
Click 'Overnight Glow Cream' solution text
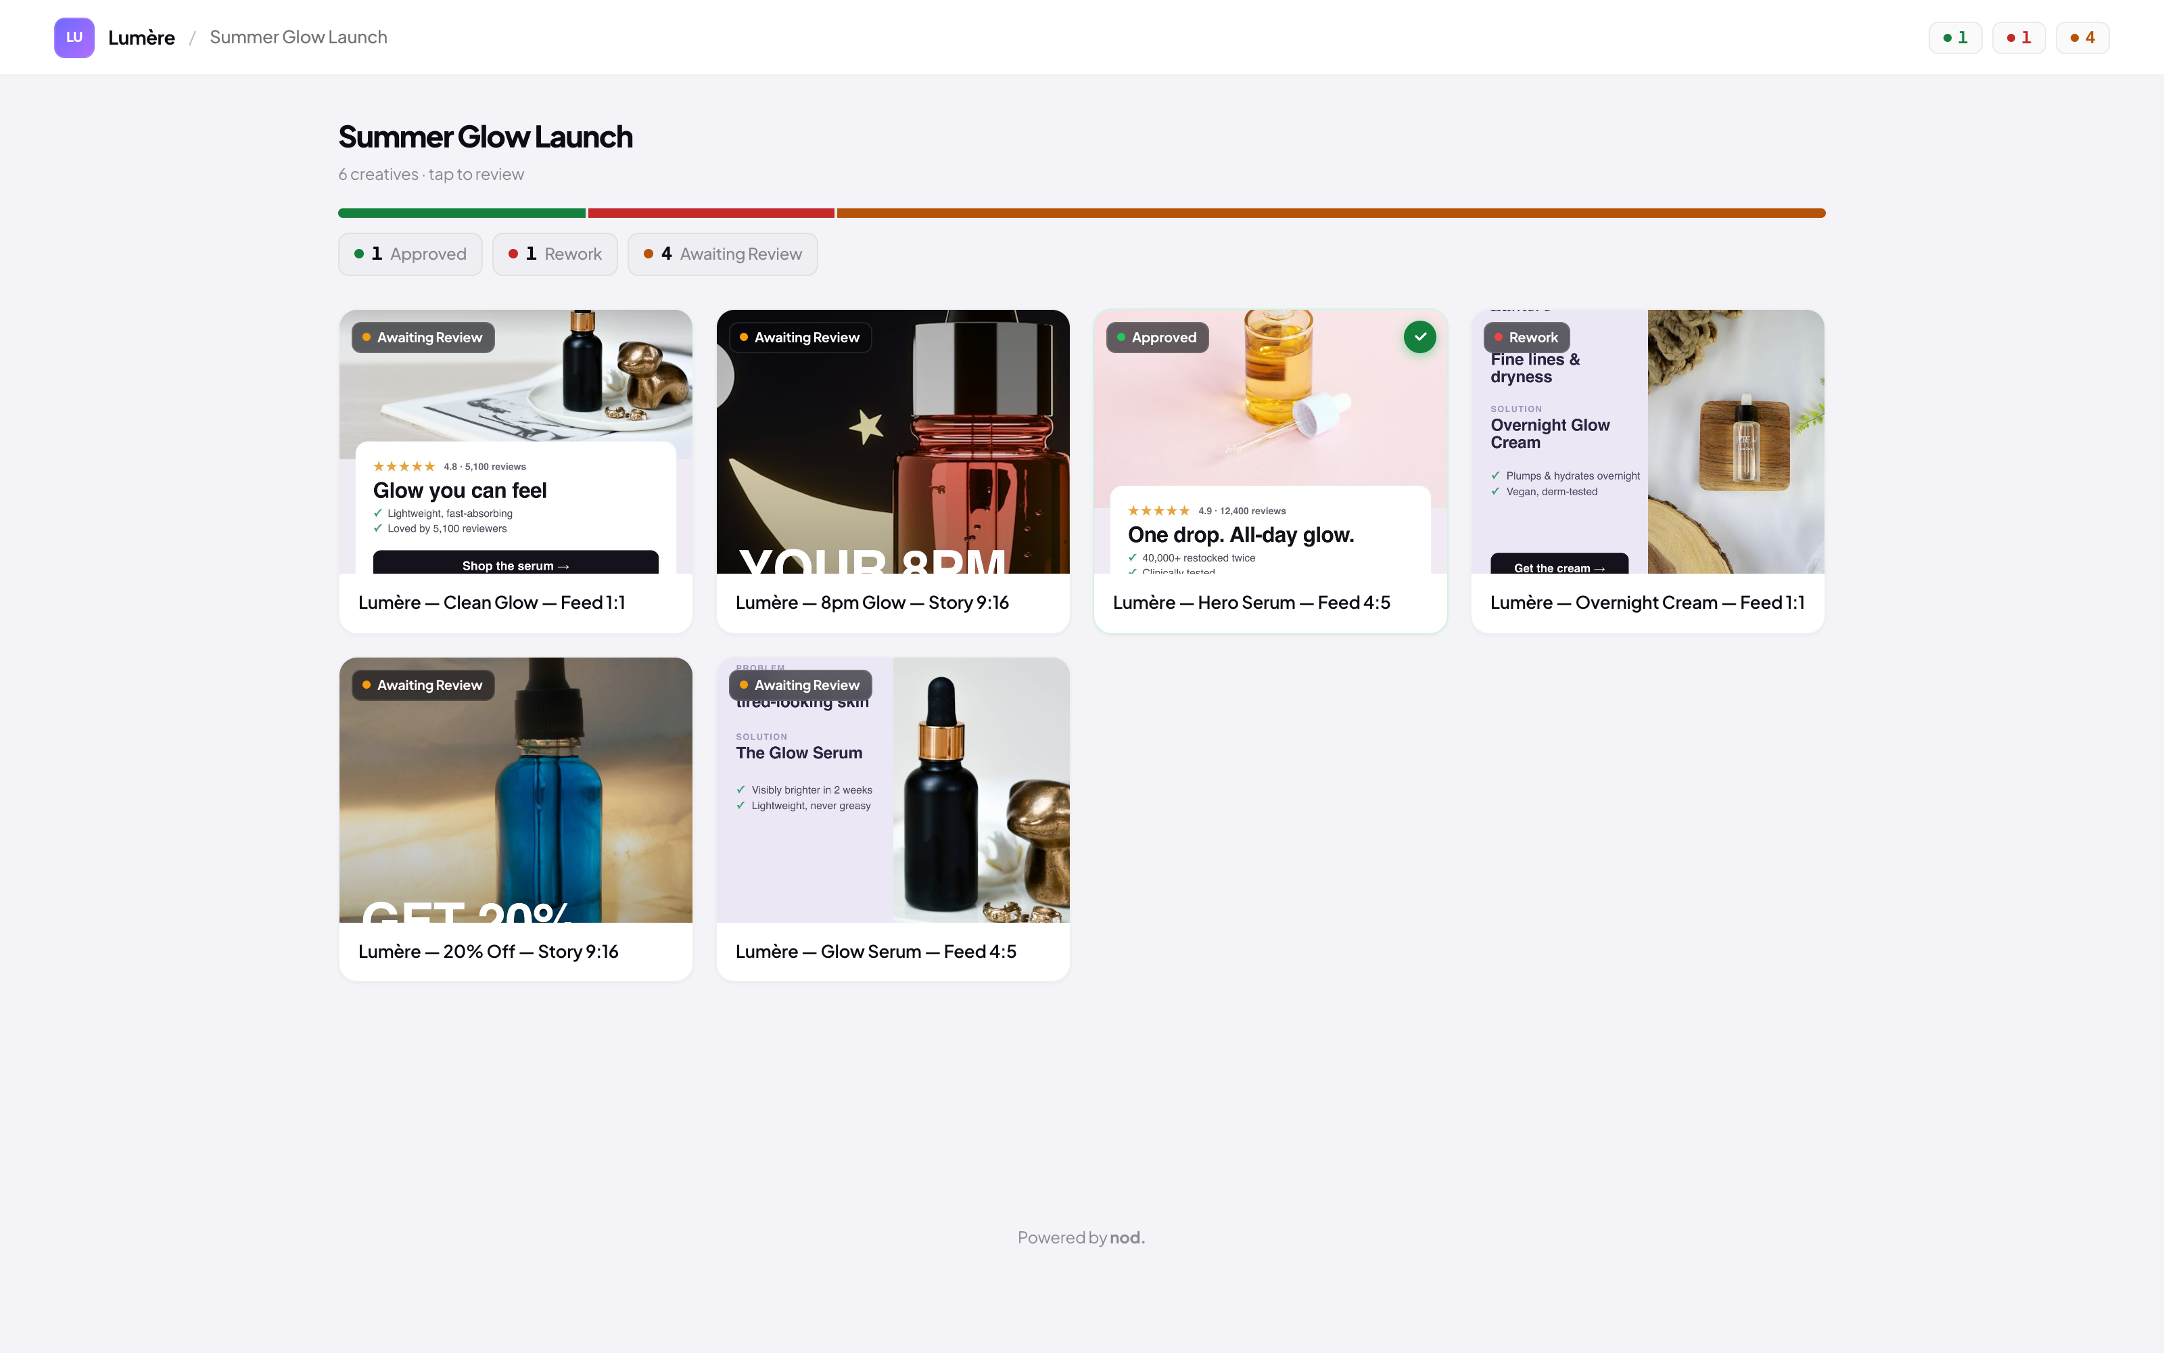(x=1550, y=434)
